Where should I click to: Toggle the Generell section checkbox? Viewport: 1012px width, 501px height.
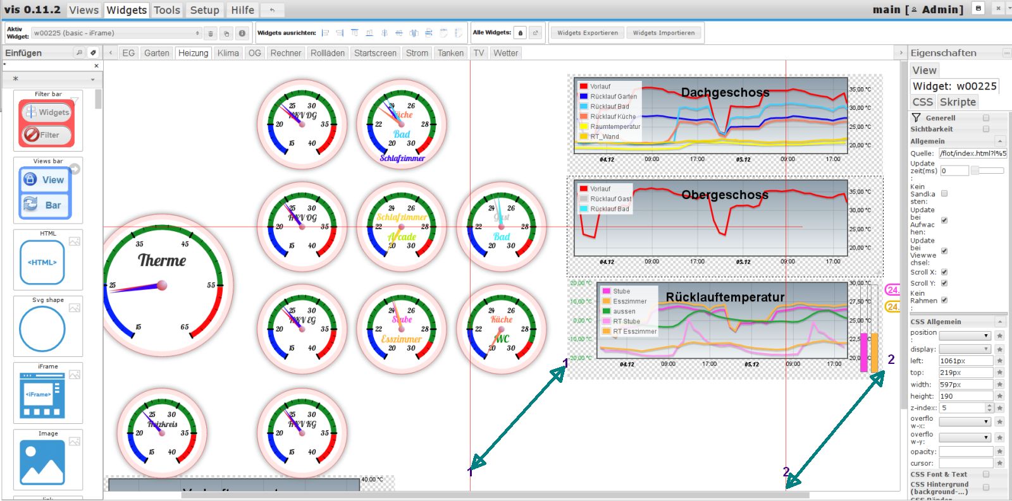coord(985,118)
